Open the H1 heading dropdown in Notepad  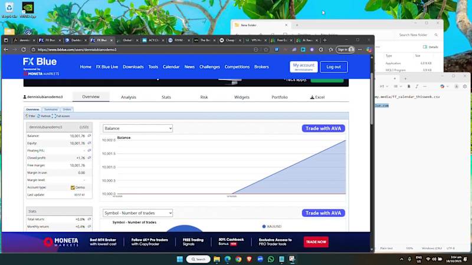[383, 86]
